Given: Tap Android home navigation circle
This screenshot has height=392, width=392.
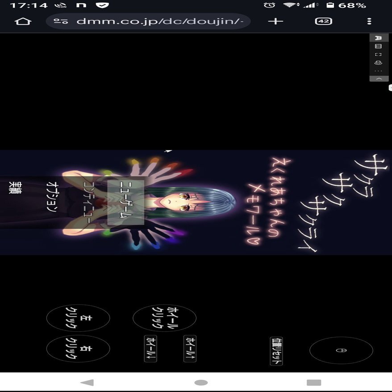Looking at the screenshot, I should tap(201, 383).
